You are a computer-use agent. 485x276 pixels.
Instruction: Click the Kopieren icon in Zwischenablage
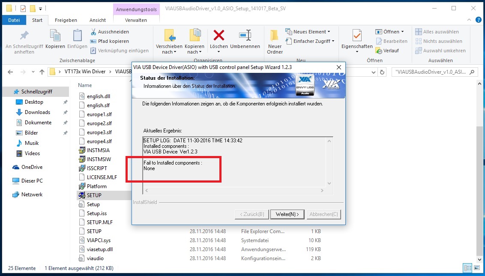click(x=55, y=35)
